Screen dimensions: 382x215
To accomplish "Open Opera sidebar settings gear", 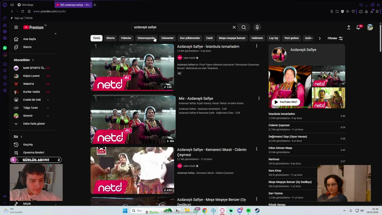I will tap(5, 90).
